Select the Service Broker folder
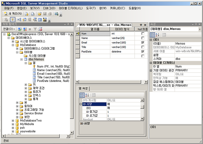This screenshot has width=203, height=144. tap(34, 113)
